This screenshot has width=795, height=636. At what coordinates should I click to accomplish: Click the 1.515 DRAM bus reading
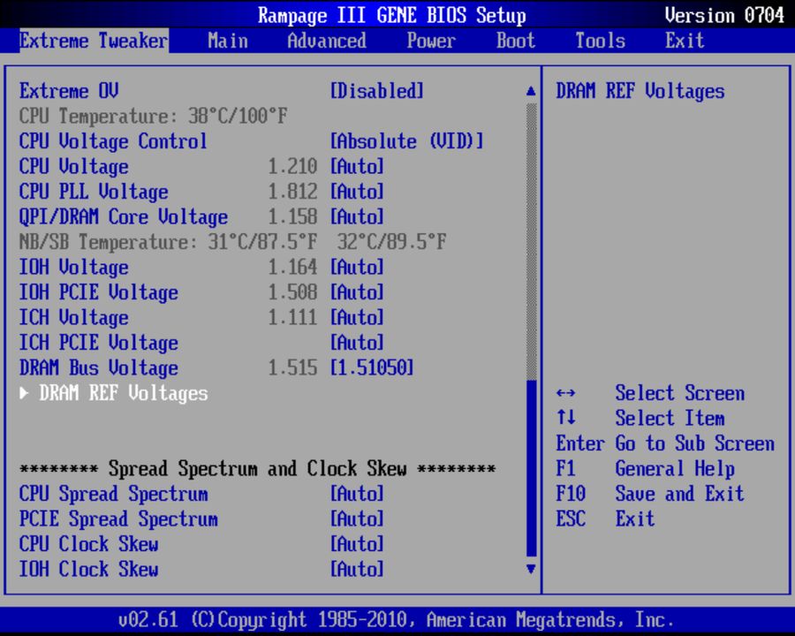tap(292, 367)
